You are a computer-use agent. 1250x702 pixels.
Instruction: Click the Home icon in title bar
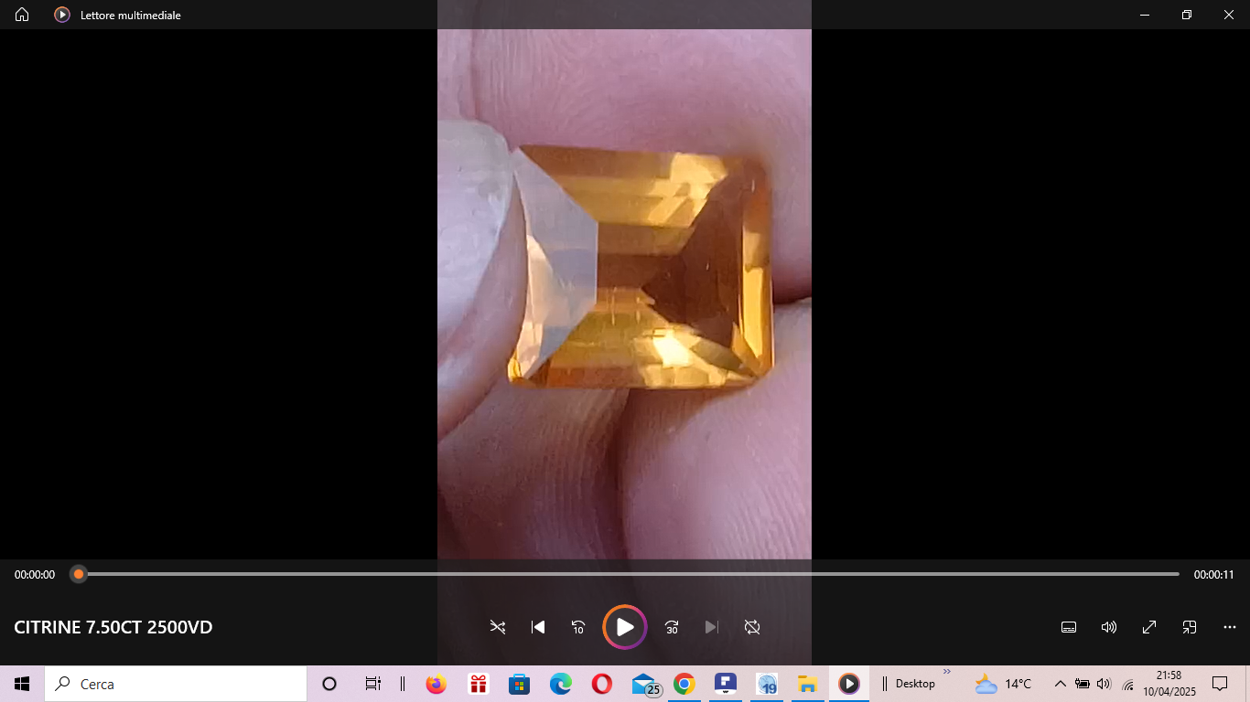(x=22, y=15)
